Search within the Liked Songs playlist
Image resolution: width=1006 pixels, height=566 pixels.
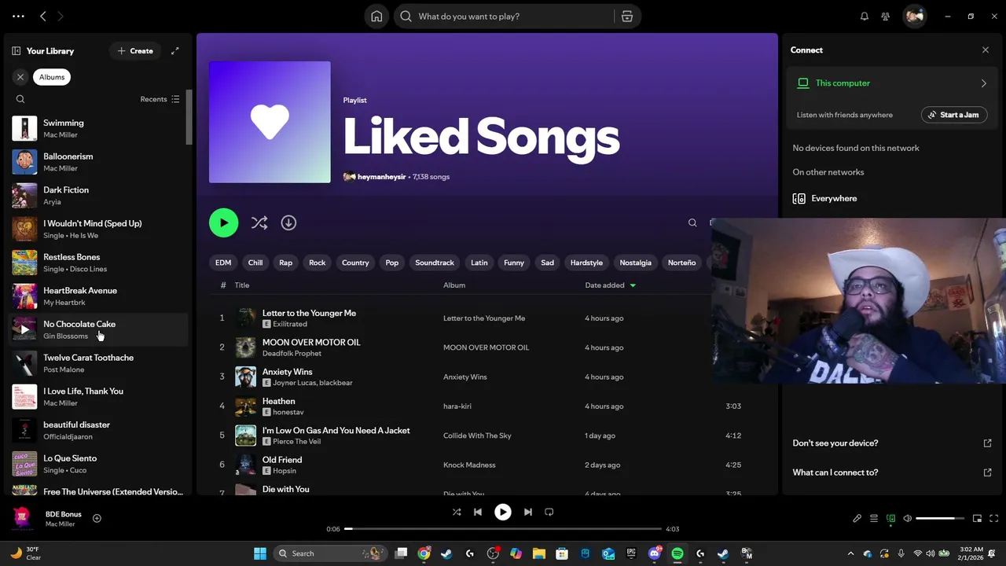(x=692, y=223)
